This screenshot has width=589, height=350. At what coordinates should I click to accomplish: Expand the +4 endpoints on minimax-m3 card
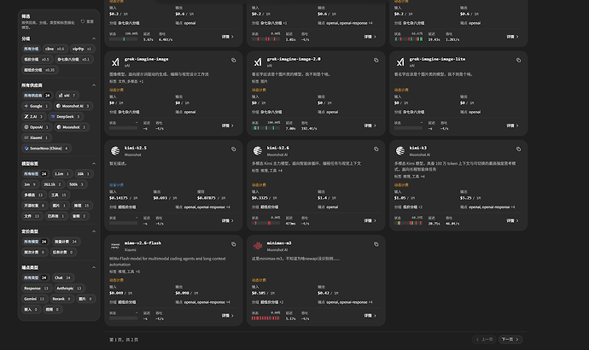tap(370, 302)
